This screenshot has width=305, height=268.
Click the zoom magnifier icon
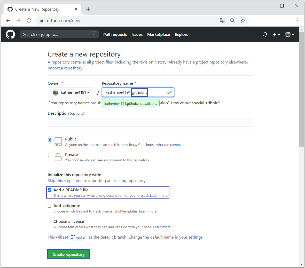pos(232,20)
